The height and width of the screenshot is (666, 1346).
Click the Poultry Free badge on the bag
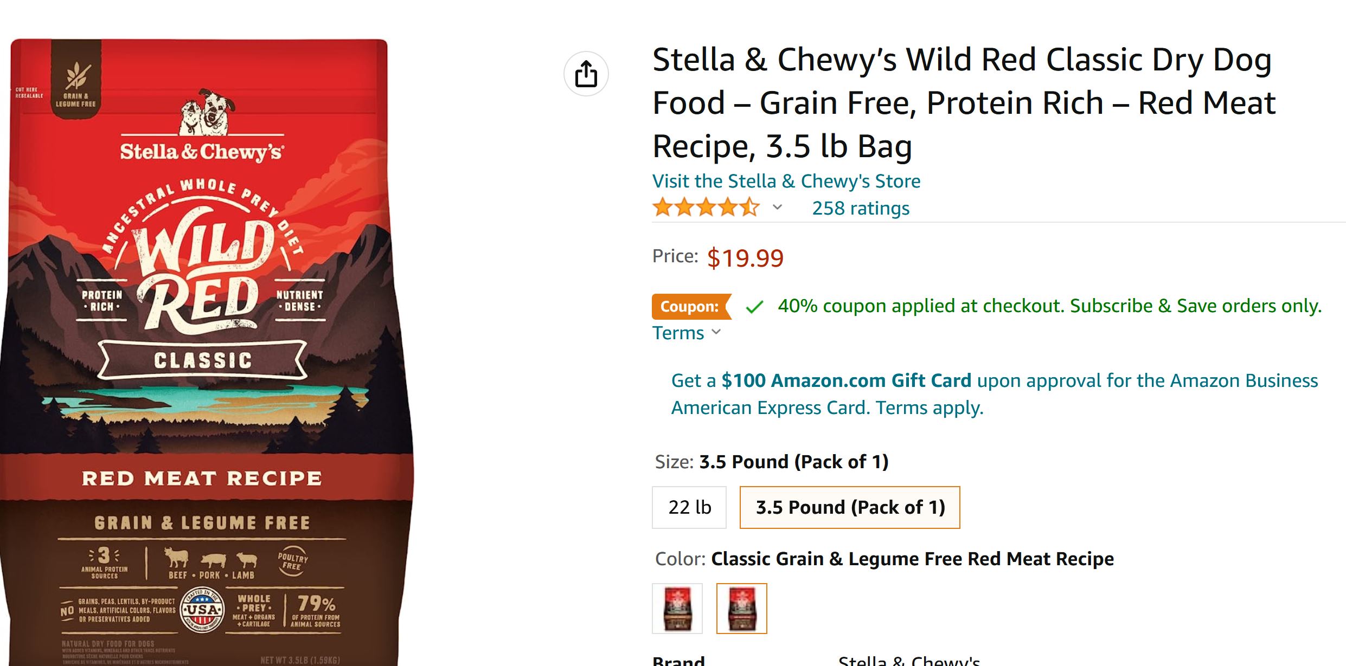[x=292, y=561]
